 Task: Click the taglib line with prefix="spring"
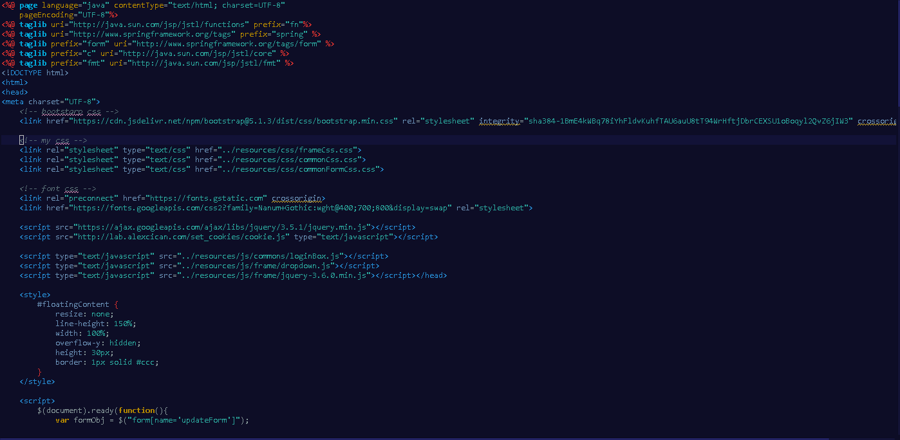tap(161, 34)
